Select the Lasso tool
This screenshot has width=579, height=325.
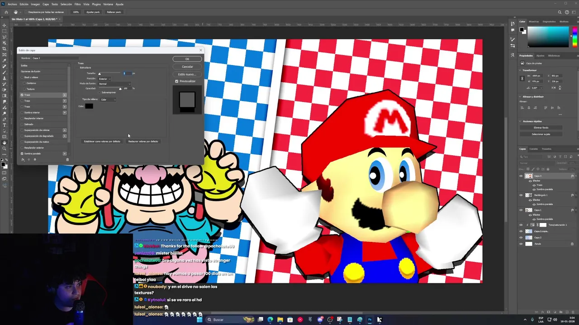(4, 37)
